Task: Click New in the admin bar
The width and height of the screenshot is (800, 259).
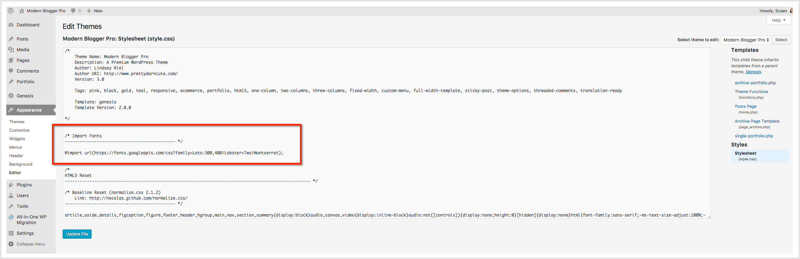Action: coord(98,11)
